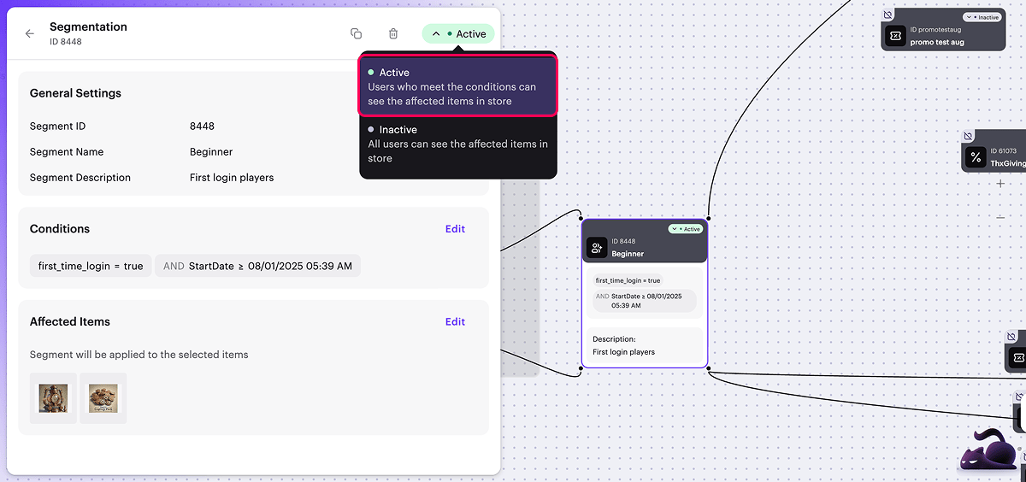This screenshot has width=1026, height=482.
Task: Click hidden-eye icon above ThxGiving node
Action: (x=968, y=137)
